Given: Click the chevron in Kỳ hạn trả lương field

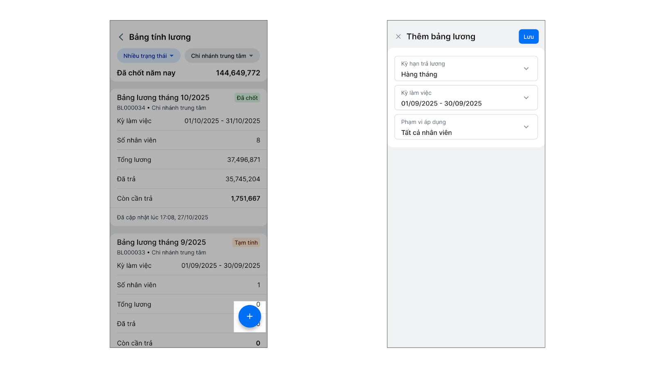Looking at the screenshot, I should [x=526, y=69].
